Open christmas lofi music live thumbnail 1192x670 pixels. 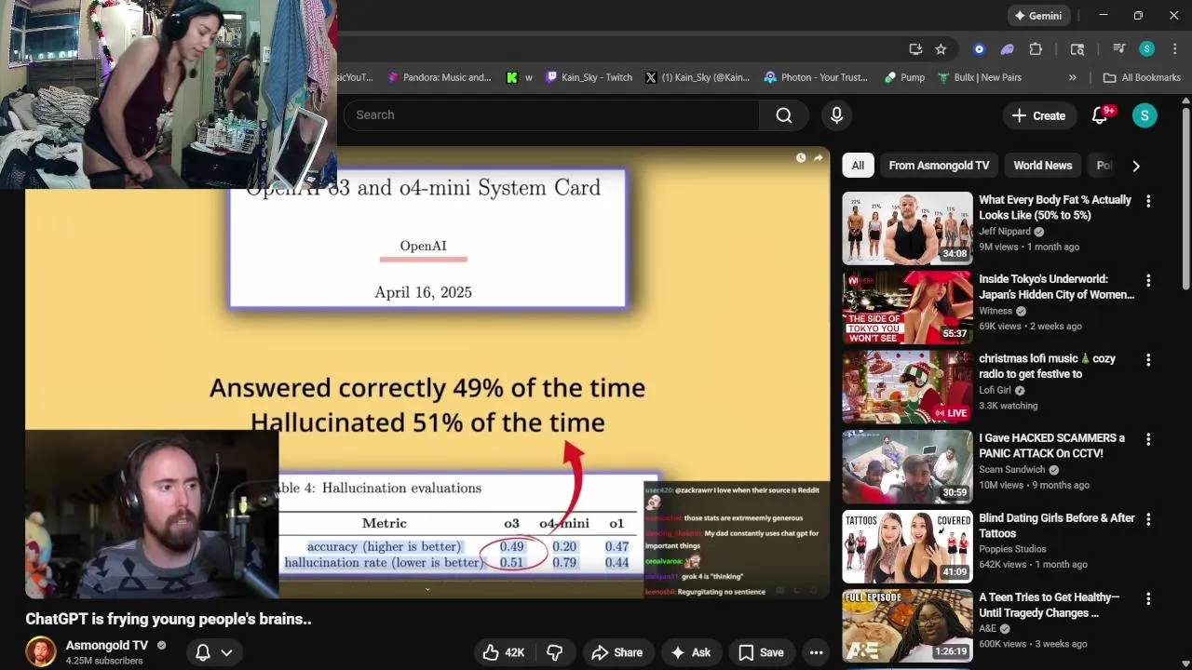click(907, 387)
